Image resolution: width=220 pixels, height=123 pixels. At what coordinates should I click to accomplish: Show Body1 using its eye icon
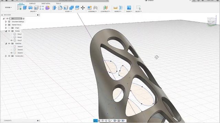click(x=12, y=34)
